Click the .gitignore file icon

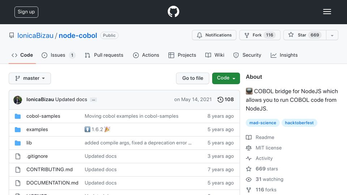(x=18, y=156)
